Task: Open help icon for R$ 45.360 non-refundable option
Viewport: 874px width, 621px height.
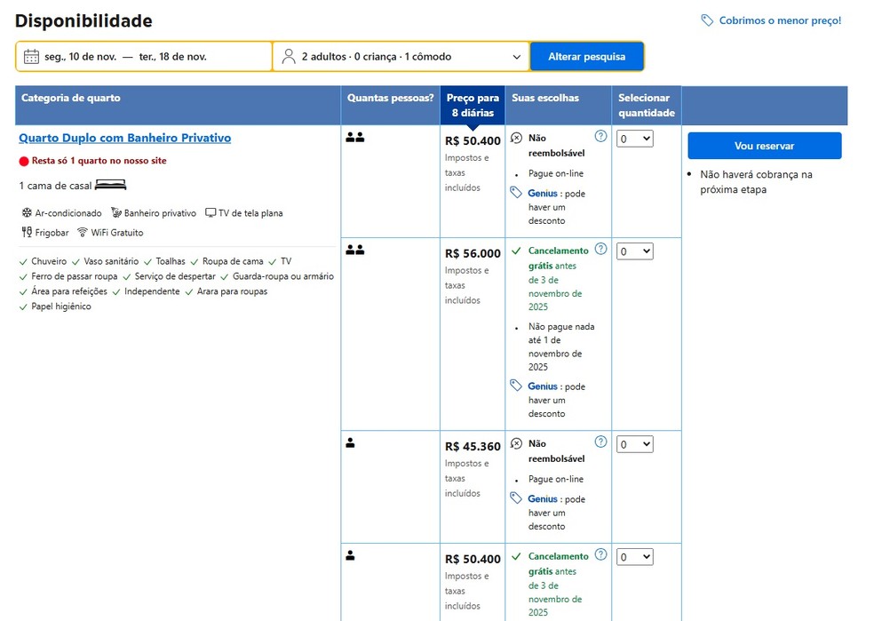Action: (600, 442)
